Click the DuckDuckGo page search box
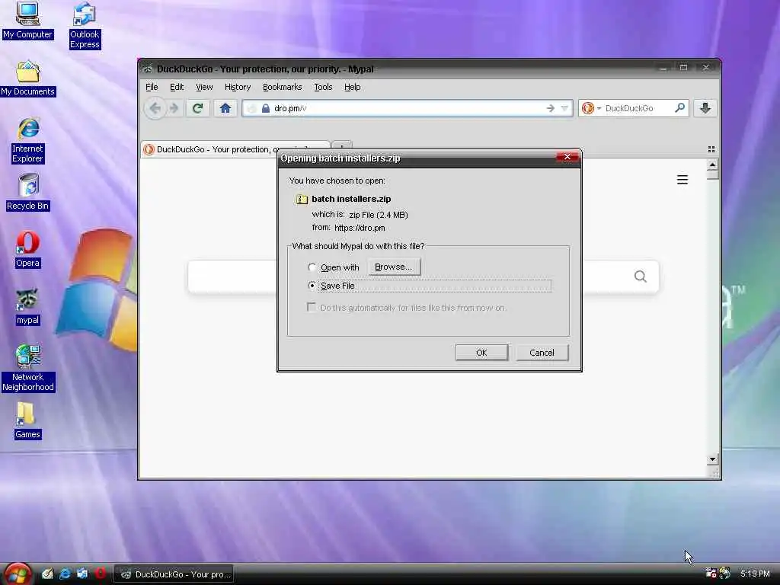The image size is (780, 585). 424,277
